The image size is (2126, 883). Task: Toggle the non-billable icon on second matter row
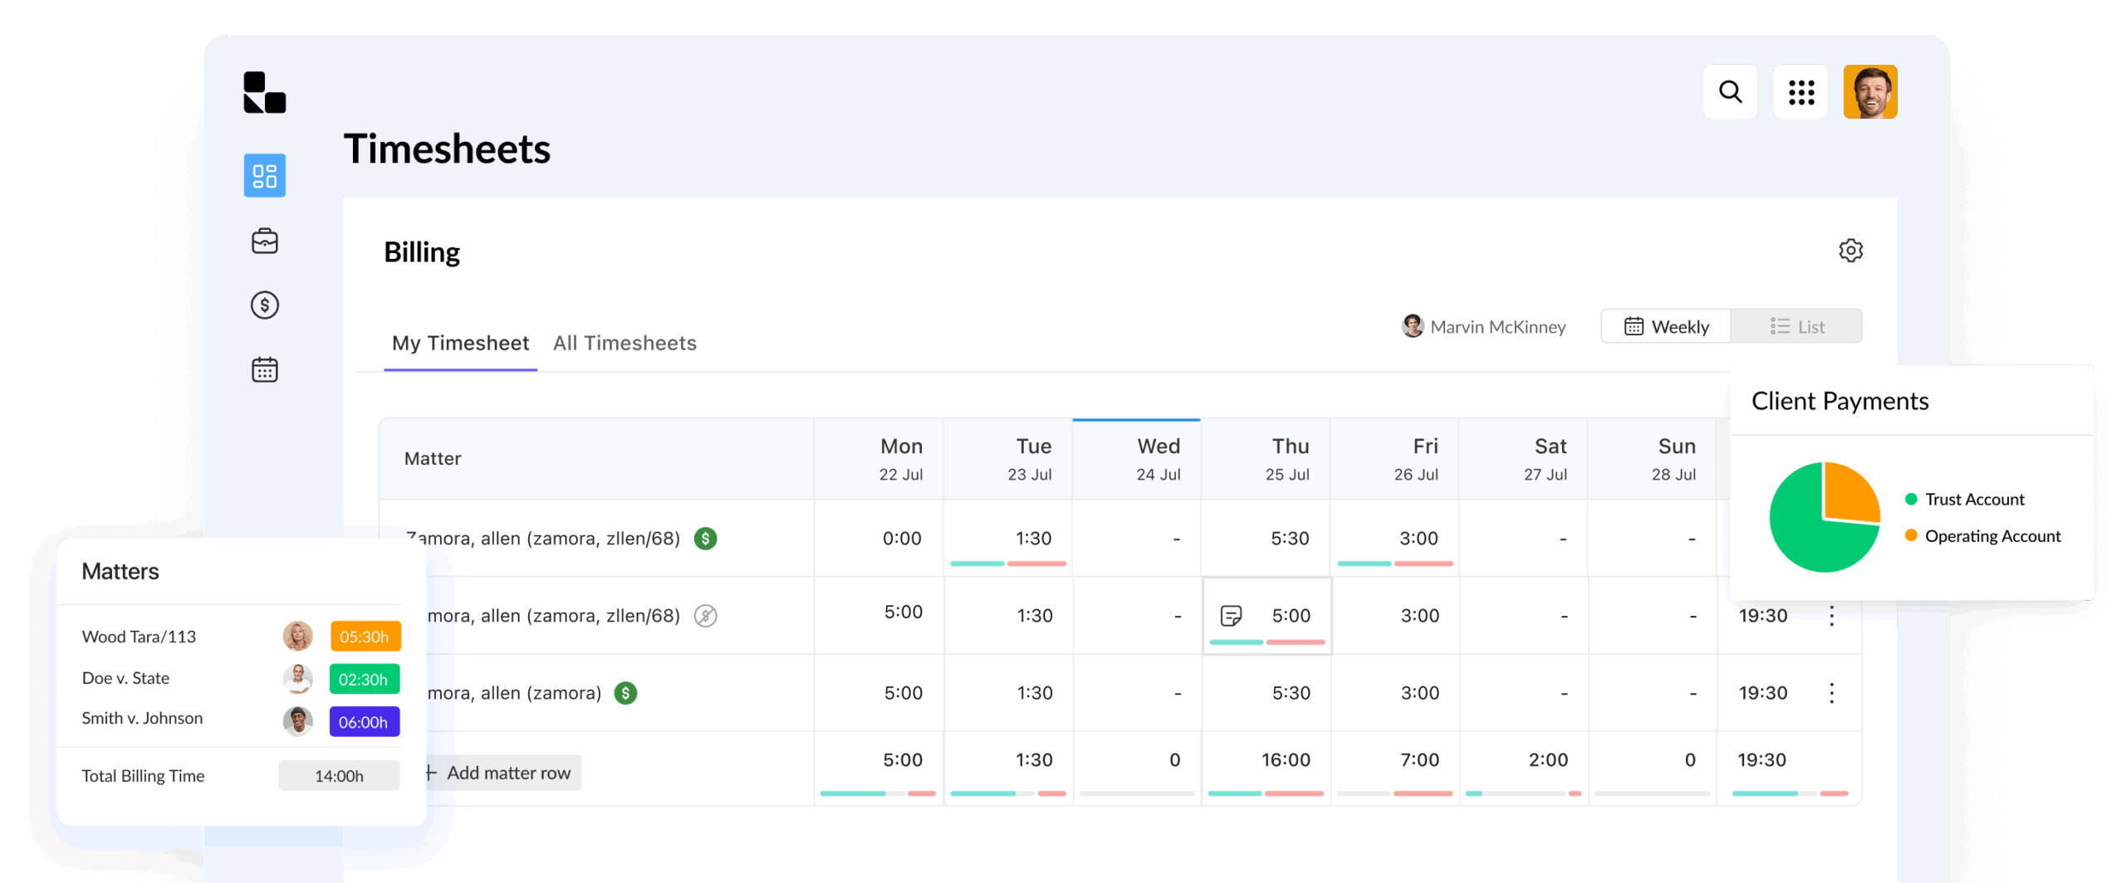pos(705,616)
